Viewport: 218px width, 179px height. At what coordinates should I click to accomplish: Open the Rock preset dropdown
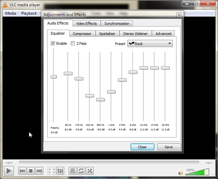pos(150,43)
